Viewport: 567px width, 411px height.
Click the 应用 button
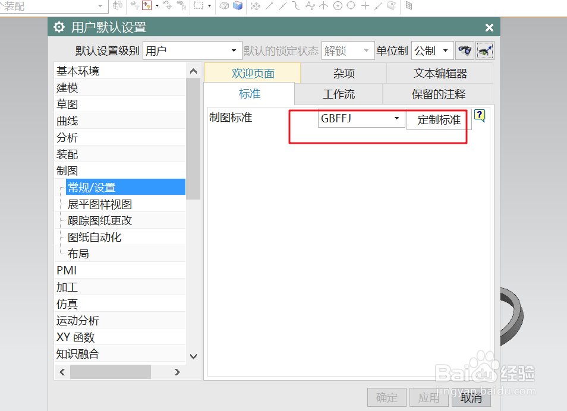(429, 397)
